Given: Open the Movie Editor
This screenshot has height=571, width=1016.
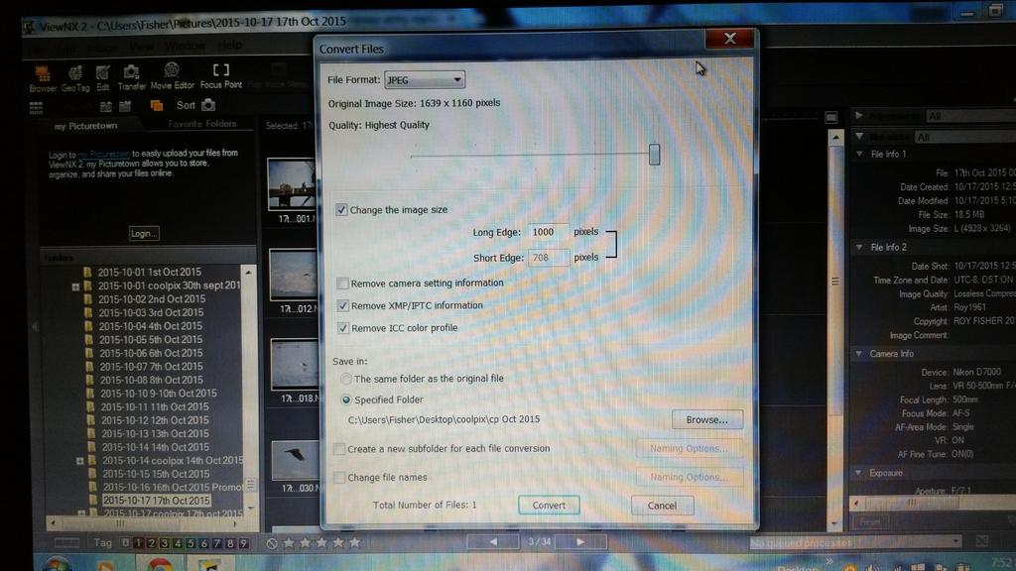Looking at the screenshot, I should point(172,76).
